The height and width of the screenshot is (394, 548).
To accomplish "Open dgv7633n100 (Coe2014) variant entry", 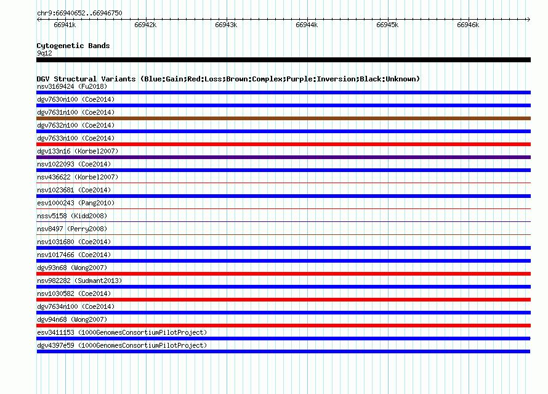I will pyautogui.click(x=76, y=138).
